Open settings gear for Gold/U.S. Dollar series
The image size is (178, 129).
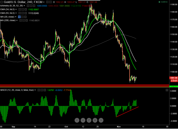[50, 2]
